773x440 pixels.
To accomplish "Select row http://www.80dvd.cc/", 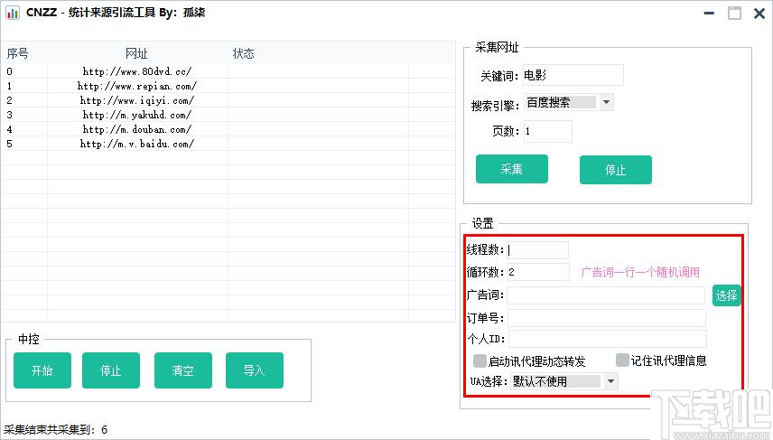I will pos(228,71).
